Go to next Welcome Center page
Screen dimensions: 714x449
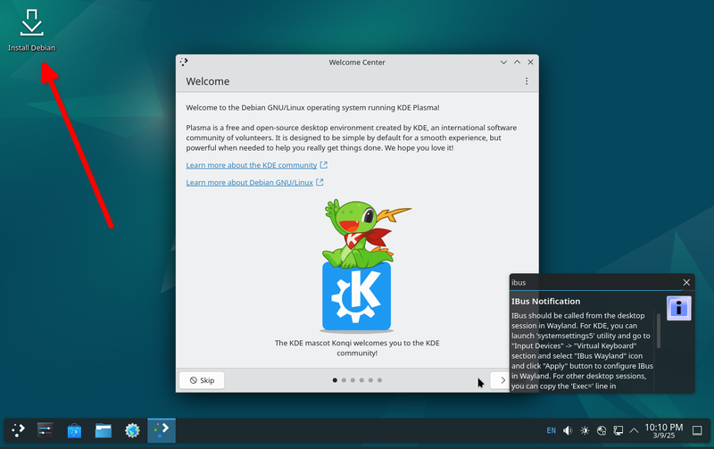502,380
